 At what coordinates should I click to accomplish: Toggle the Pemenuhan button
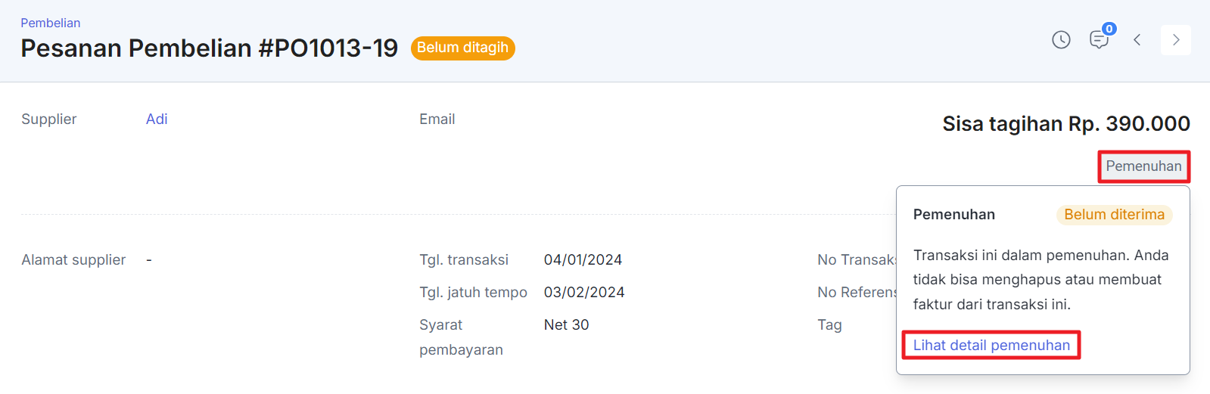1143,166
